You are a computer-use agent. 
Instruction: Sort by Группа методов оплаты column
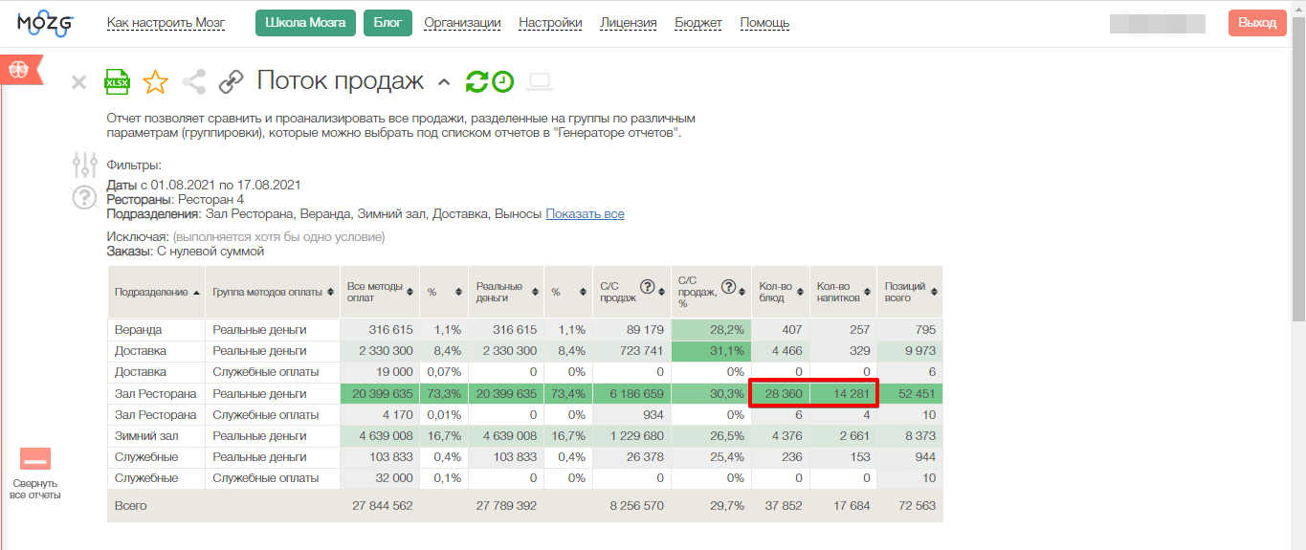273,292
